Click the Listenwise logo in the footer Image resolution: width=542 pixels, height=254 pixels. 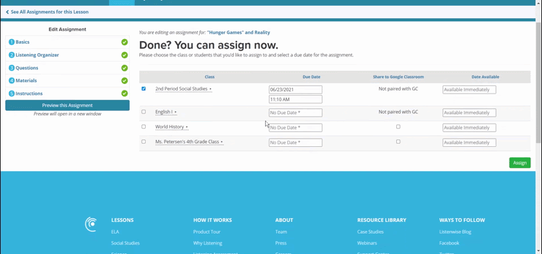click(91, 224)
